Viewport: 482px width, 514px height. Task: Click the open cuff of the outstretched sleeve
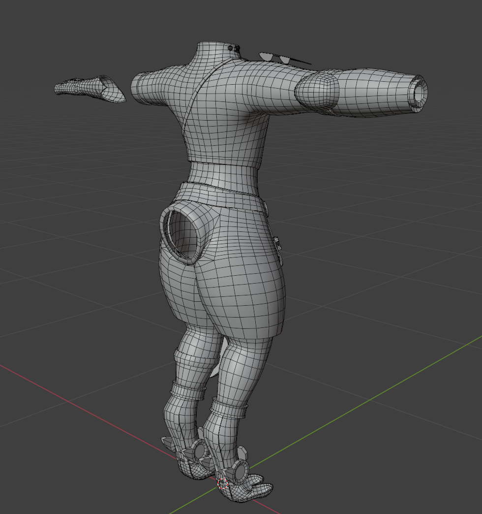pos(417,94)
